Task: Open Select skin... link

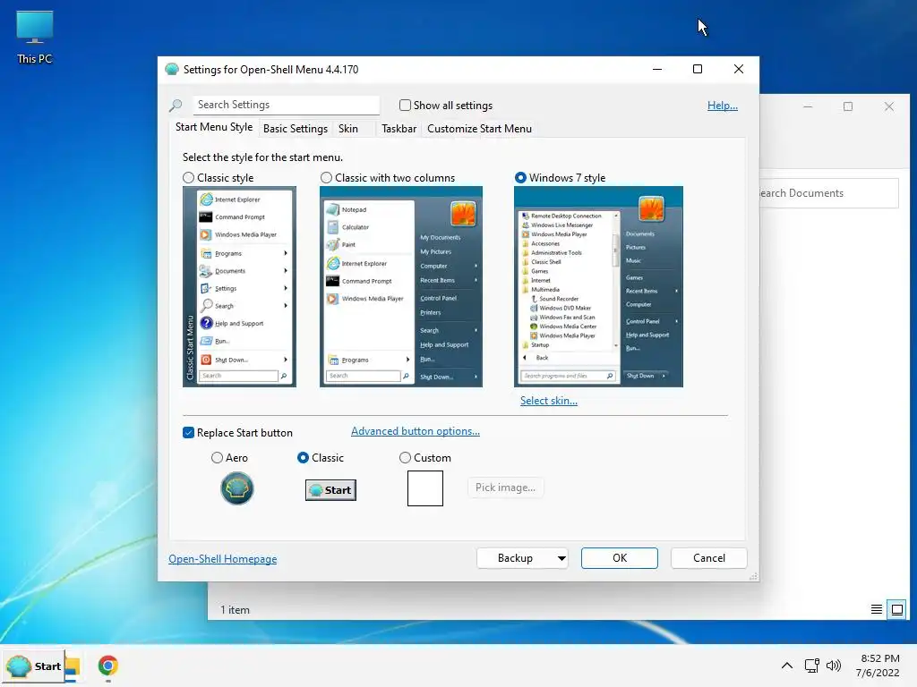Action: click(549, 401)
